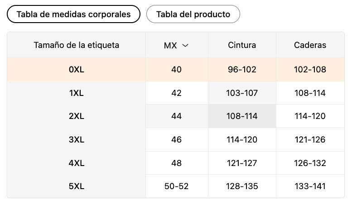
Task: Select the 4XL size row label
Action: point(76,163)
